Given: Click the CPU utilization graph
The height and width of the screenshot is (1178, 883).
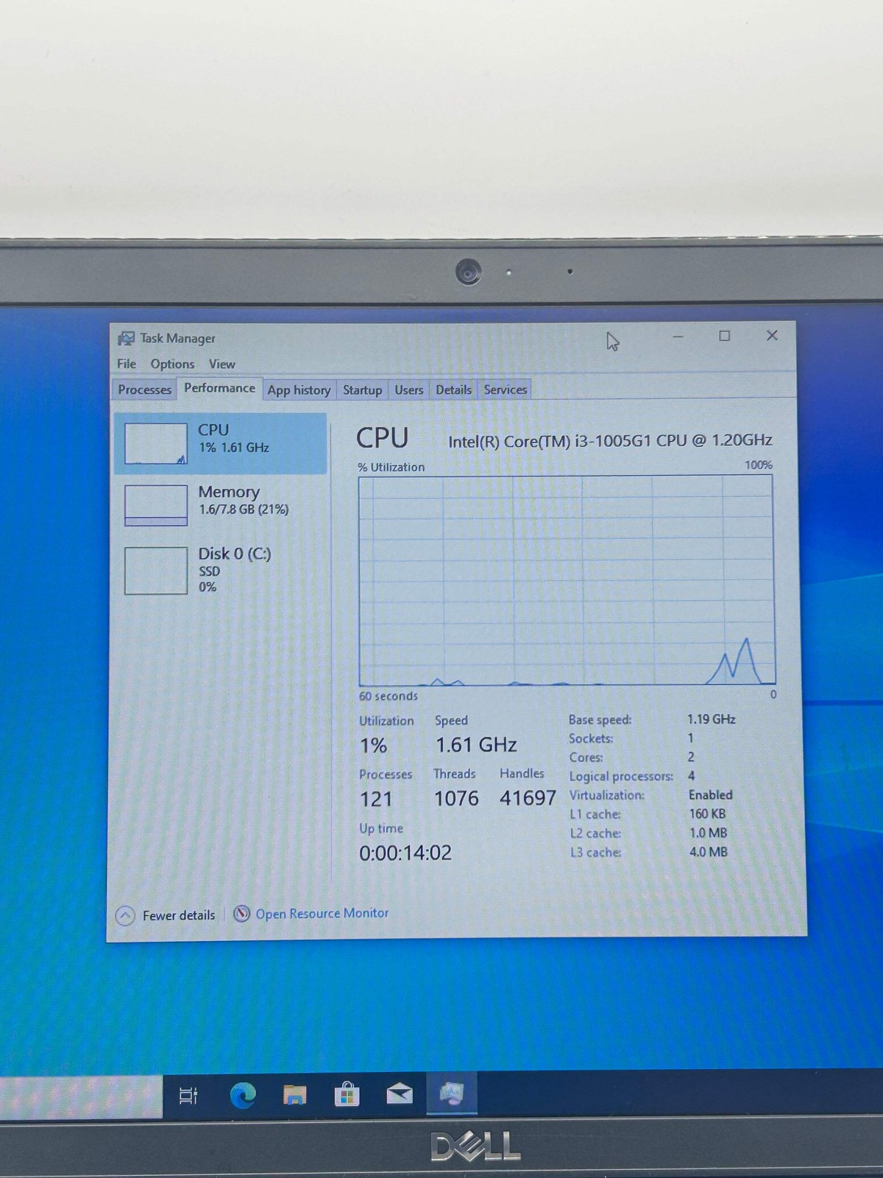Looking at the screenshot, I should click(566, 581).
